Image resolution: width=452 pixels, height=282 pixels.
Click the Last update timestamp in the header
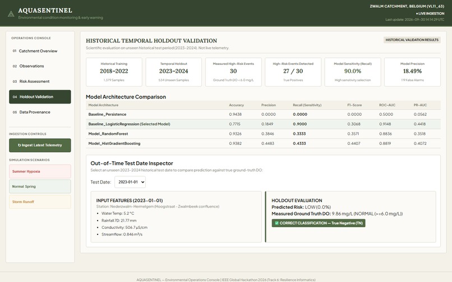(x=415, y=20)
